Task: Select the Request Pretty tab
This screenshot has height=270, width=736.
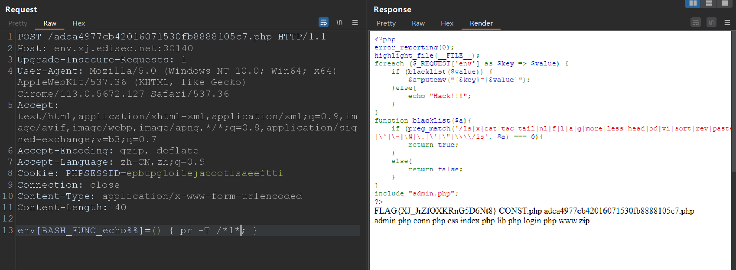Action: coord(18,23)
